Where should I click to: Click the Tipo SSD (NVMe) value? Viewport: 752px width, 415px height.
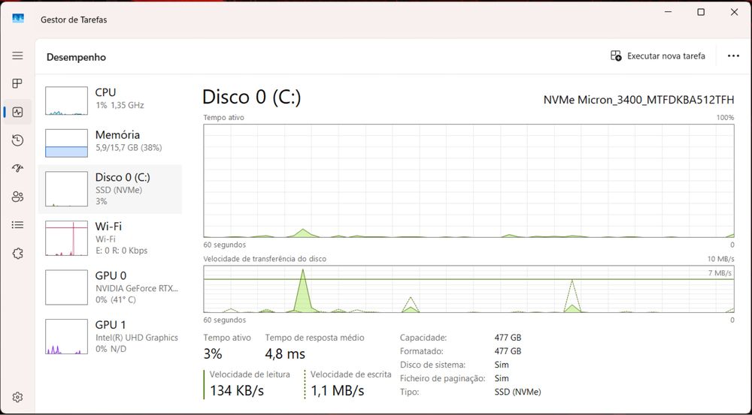pyautogui.click(x=517, y=392)
